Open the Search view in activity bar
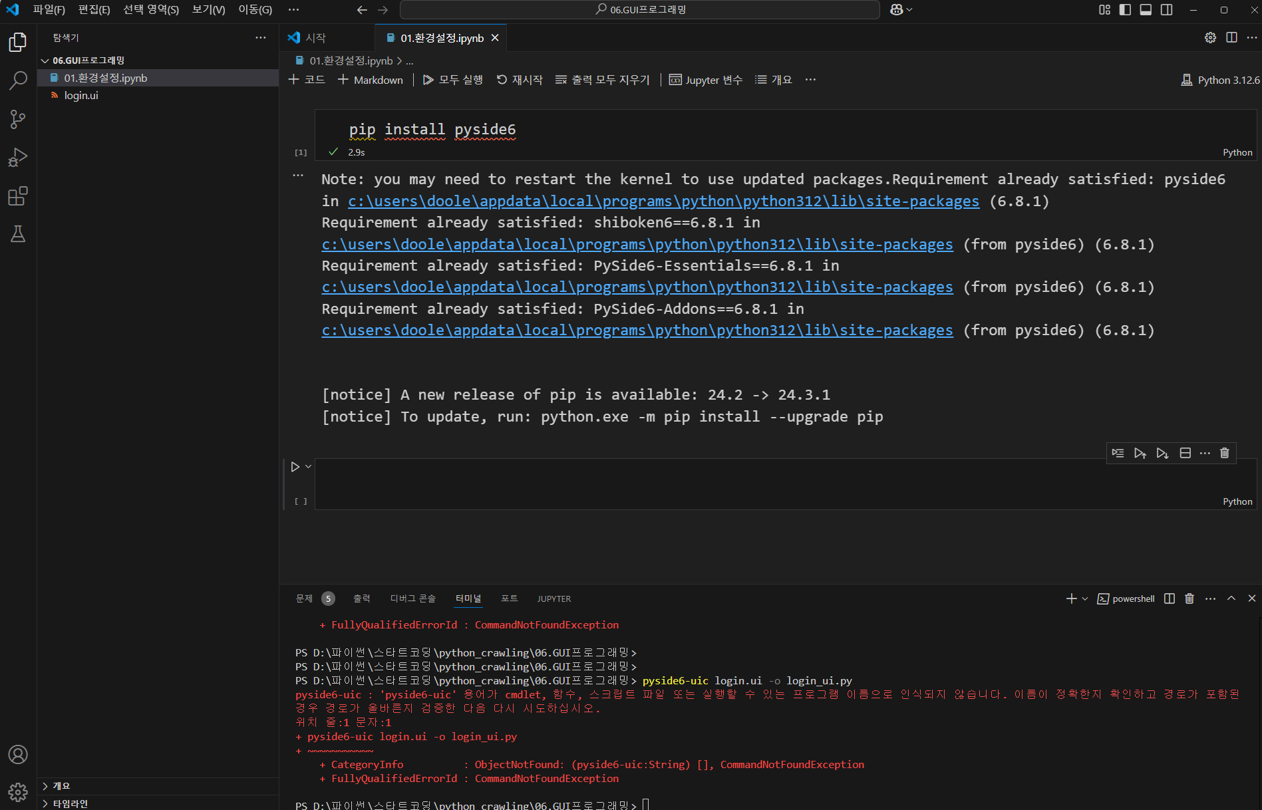This screenshot has height=810, width=1262. [18, 81]
